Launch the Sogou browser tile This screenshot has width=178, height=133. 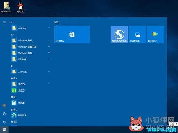pos(119,34)
